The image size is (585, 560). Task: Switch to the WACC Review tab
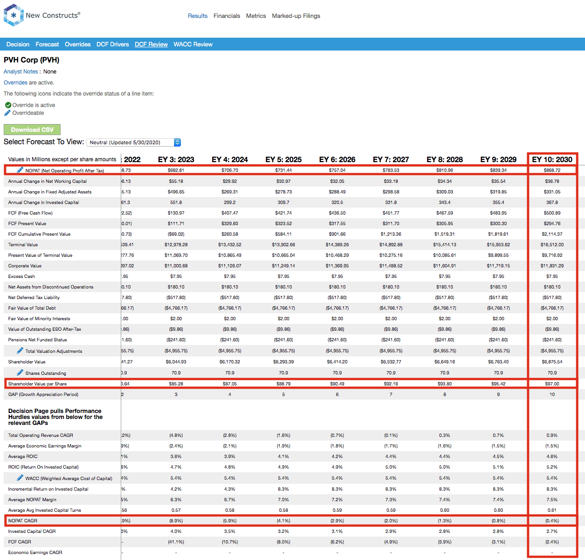point(193,45)
